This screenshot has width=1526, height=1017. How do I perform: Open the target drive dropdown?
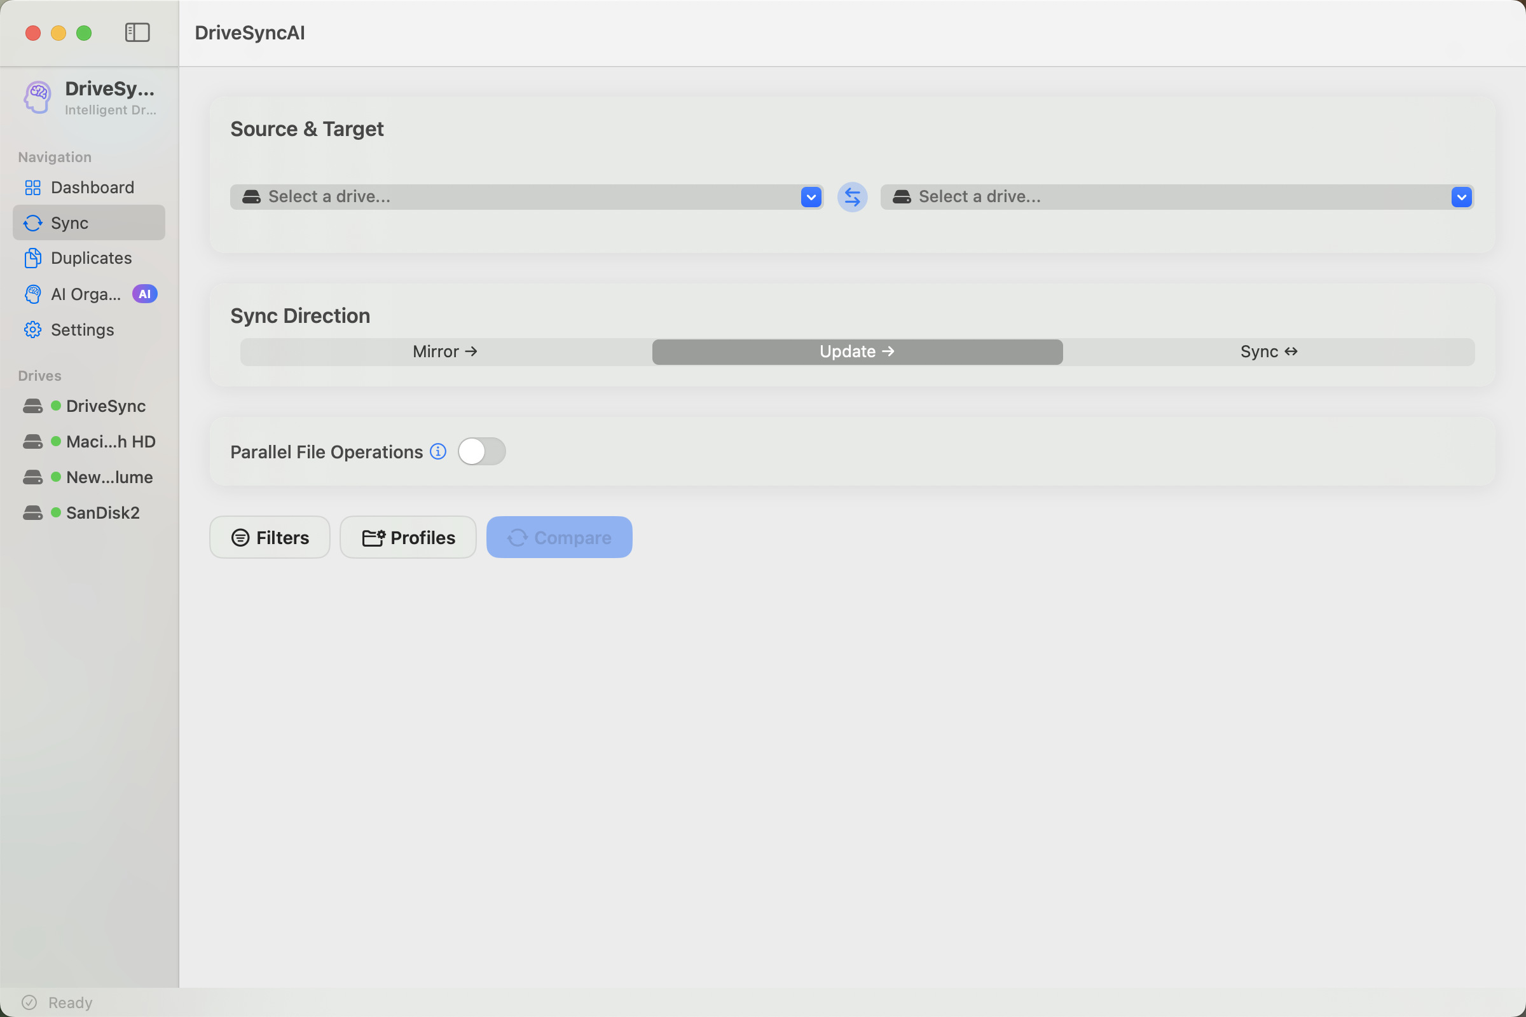(x=1176, y=197)
